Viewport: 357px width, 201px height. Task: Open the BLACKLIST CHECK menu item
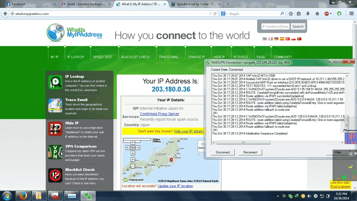click(x=136, y=57)
